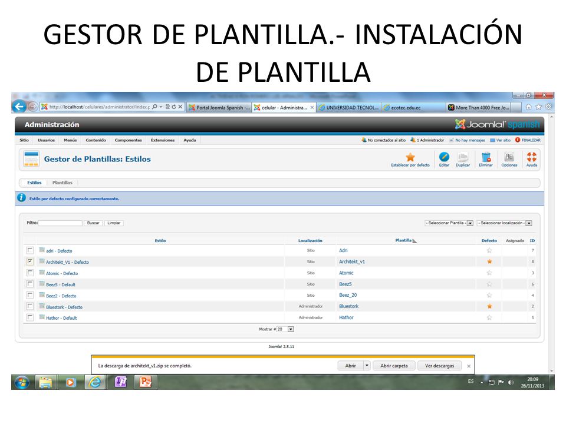Check the Atomic - Defecto checkbox
The width and height of the screenshot is (566, 424).
(30, 273)
